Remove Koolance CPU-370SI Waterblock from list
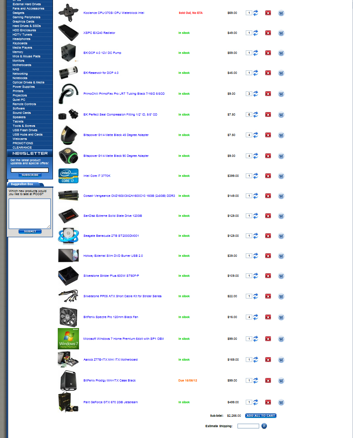The height and width of the screenshot is (438, 353). click(x=268, y=13)
